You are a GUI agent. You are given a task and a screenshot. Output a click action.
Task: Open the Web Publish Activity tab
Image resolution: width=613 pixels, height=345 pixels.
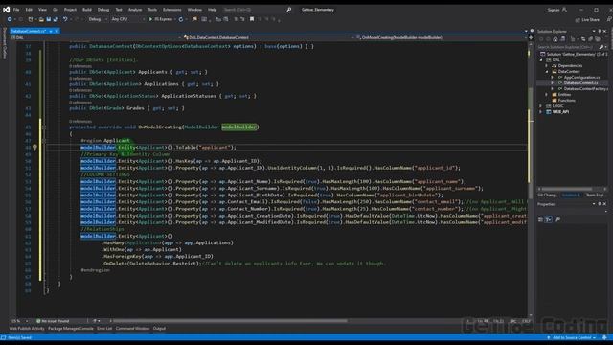[x=27, y=329]
